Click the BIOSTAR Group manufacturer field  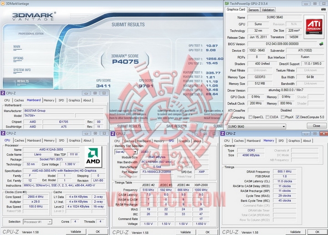point(63,110)
